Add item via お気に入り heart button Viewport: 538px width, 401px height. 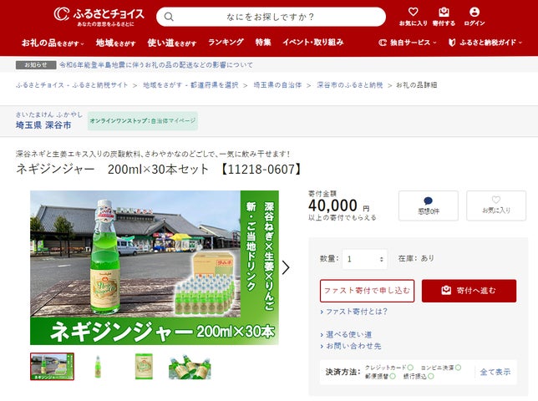pos(496,206)
